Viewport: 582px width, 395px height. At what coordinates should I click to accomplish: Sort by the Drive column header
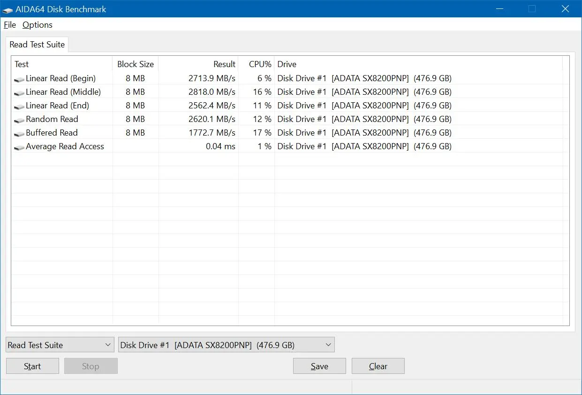click(x=418, y=64)
